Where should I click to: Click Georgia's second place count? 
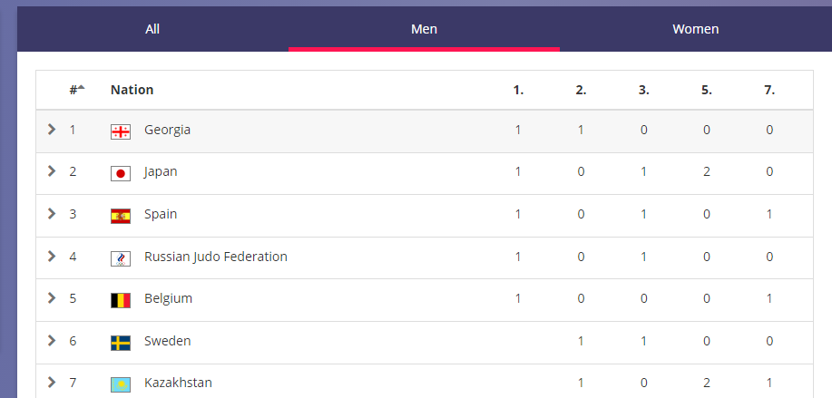581,130
